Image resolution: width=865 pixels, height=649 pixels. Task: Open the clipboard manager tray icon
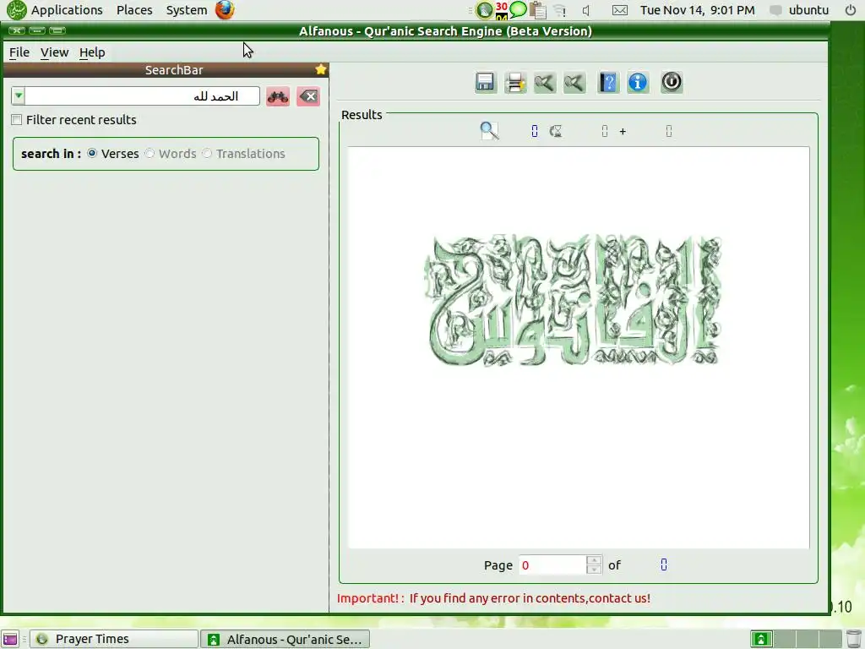537,10
